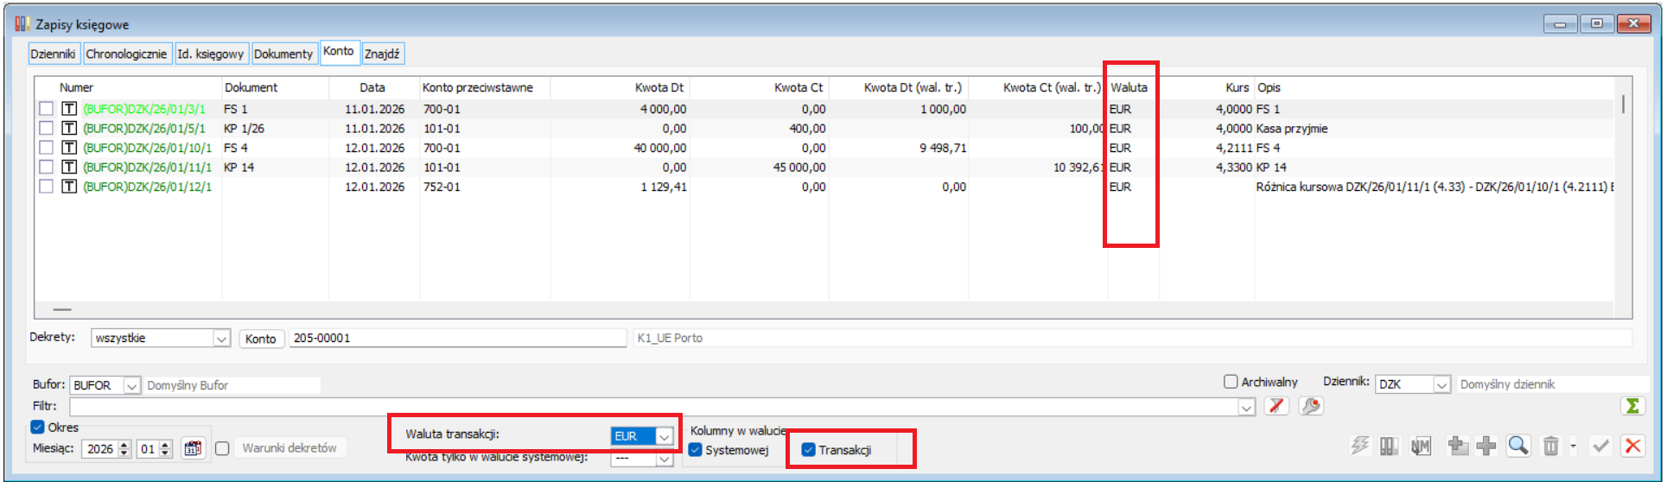Toggle the Transakcji column checkbox
This screenshot has width=1667, height=488.
coord(808,449)
